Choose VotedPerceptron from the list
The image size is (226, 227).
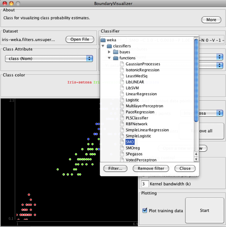point(141,160)
